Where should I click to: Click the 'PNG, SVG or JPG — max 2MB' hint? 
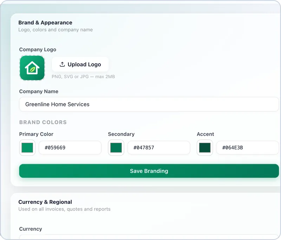(x=83, y=76)
